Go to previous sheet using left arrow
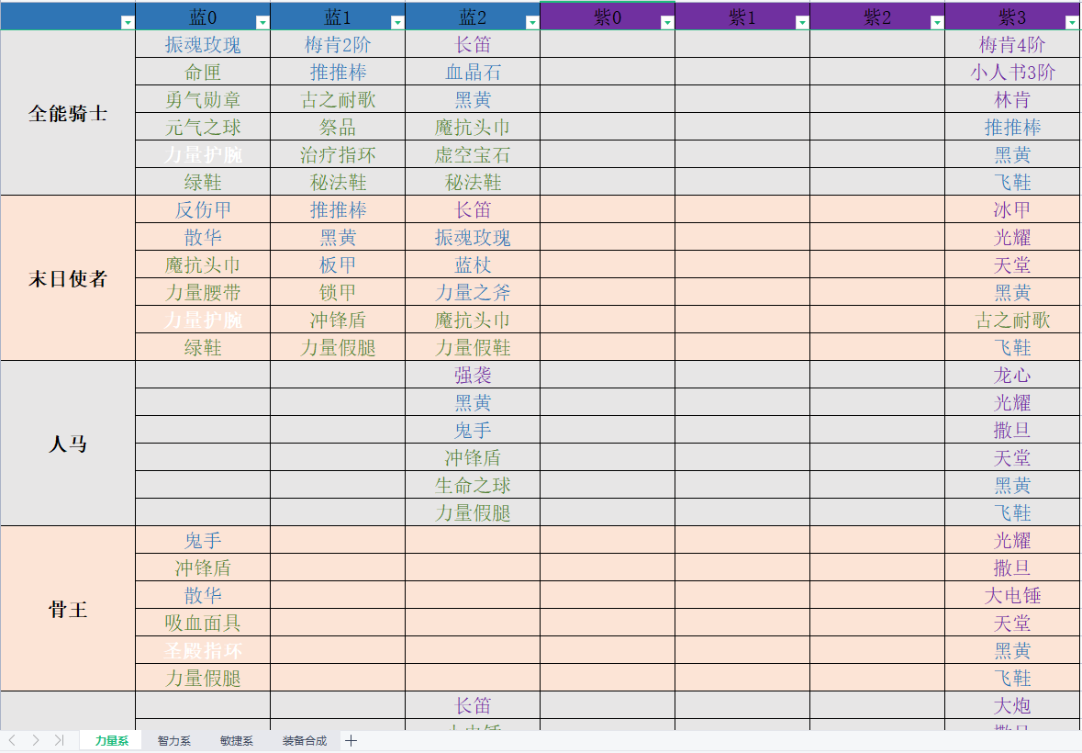 pos(12,740)
